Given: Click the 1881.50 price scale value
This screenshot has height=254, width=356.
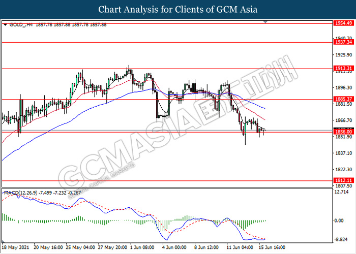Looking at the screenshot, I should 344,104.
